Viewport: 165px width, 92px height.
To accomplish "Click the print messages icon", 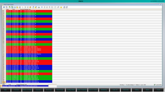I will [39, 7].
